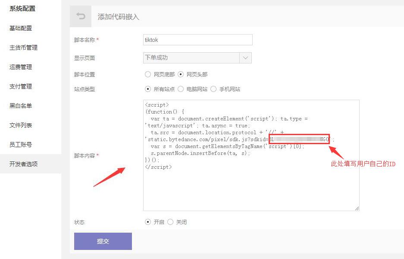Click the 状态 field label
404x259 pixels.
pyautogui.click(x=79, y=222)
